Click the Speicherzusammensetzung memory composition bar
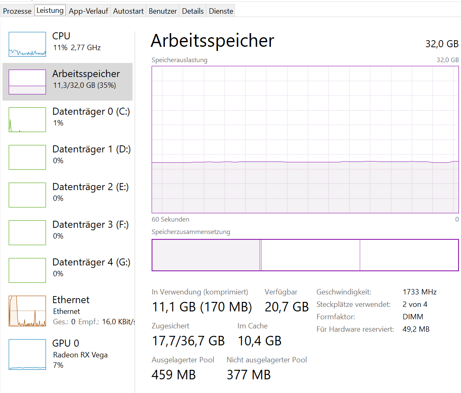 (x=305, y=255)
